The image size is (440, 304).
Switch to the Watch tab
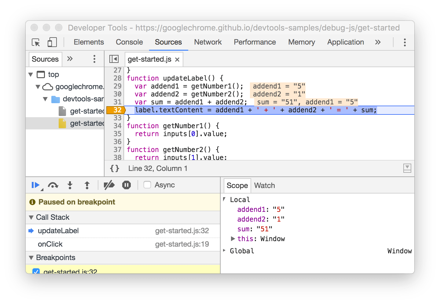[x=264, y=185]
